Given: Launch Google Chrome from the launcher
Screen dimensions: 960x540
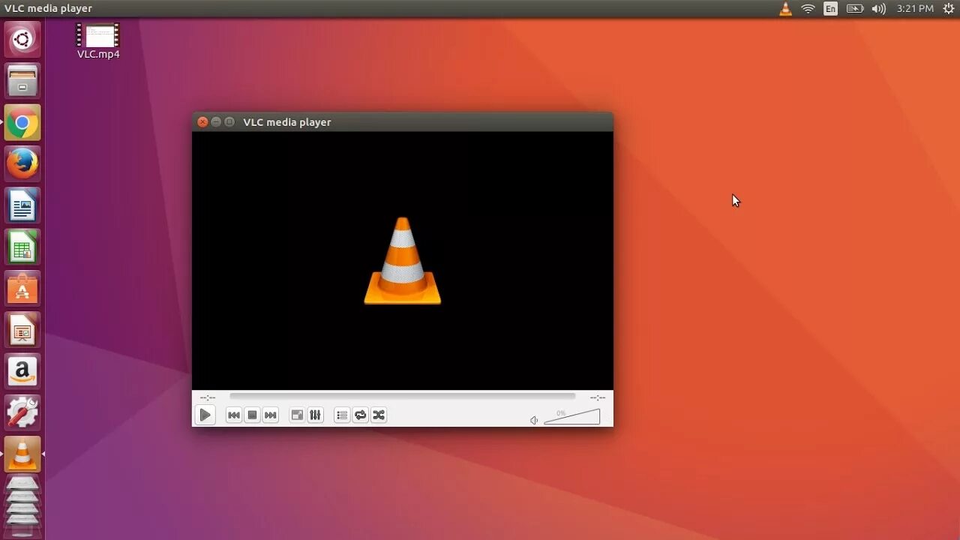Looking at the screenshot, I should point(22,122).
